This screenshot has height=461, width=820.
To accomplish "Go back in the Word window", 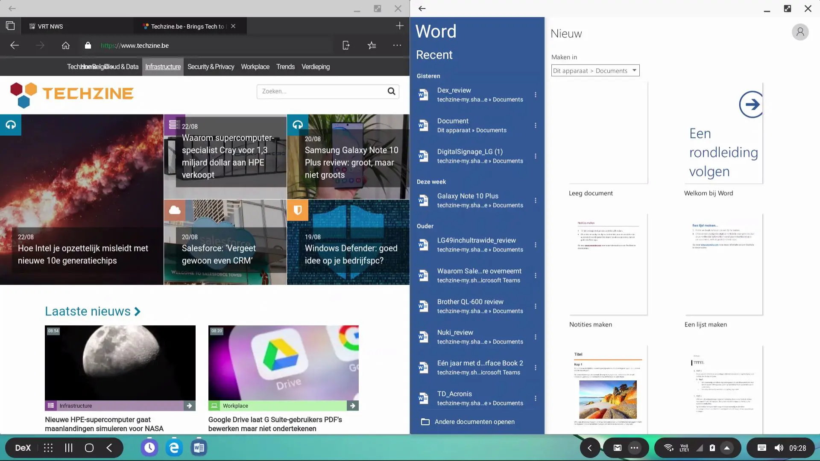I will click(x=422, y=9).
